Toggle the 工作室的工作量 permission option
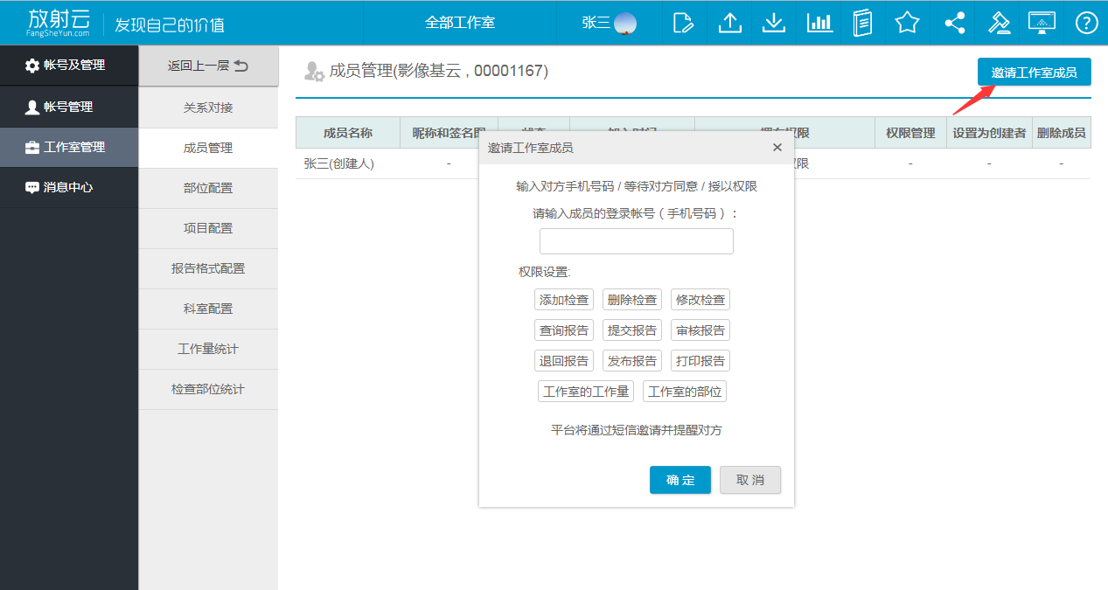 click(586, 392)
